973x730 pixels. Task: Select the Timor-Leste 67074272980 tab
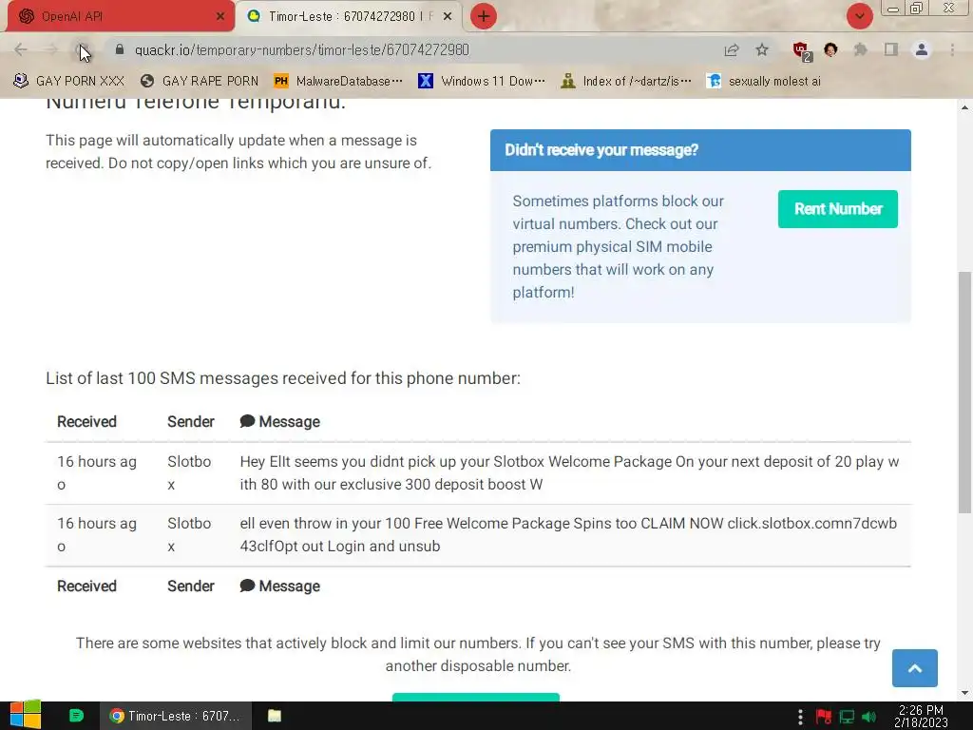click(x=348, y=16)
